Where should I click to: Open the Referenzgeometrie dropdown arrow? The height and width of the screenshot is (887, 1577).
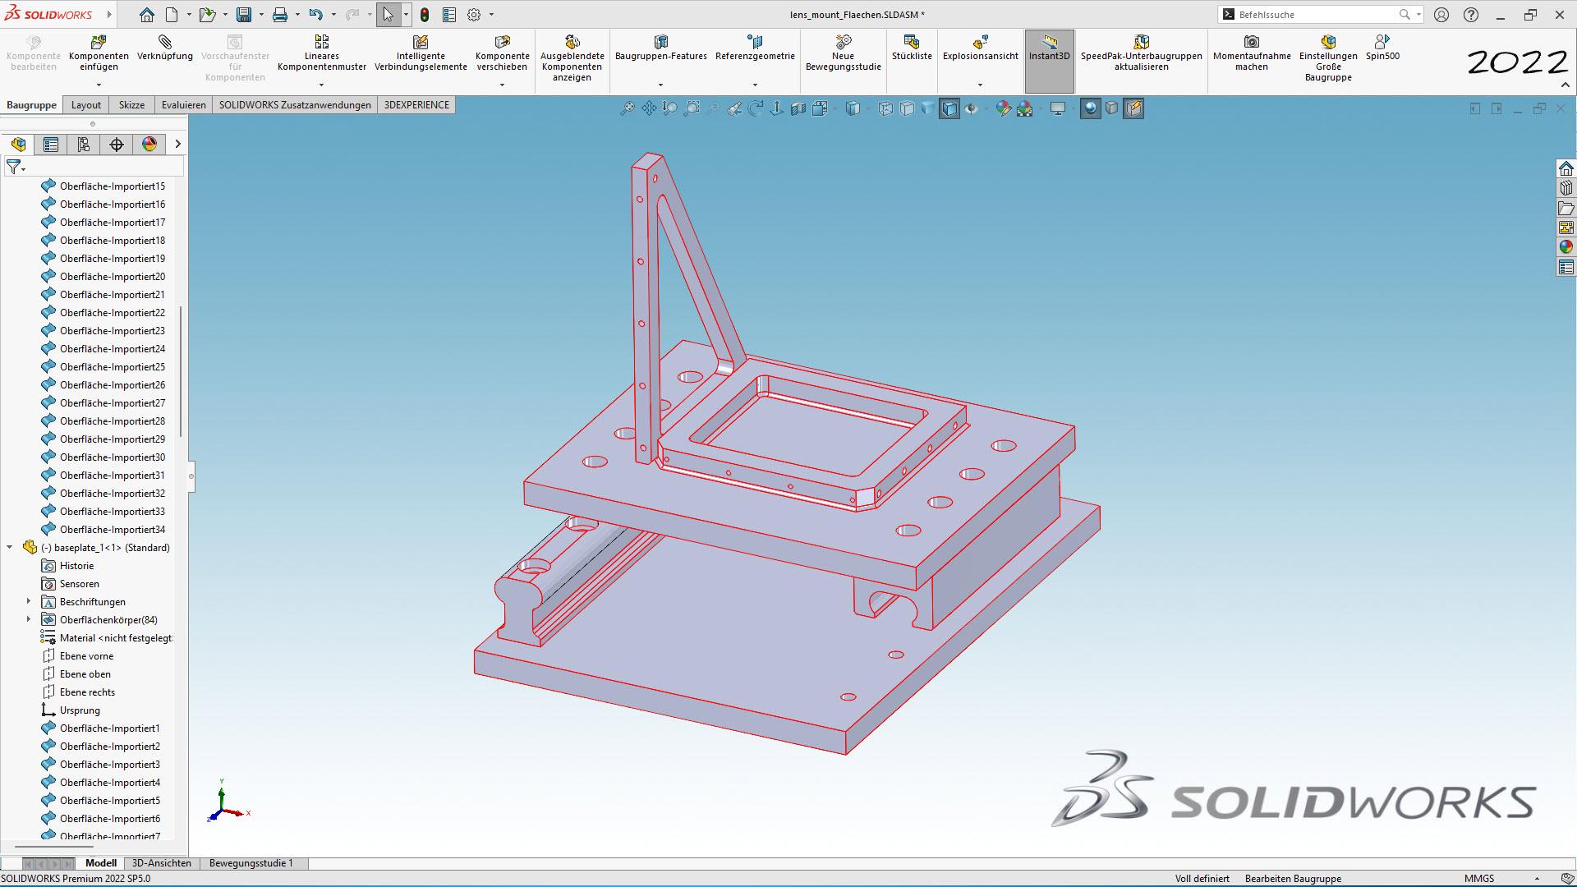(755, 85)
